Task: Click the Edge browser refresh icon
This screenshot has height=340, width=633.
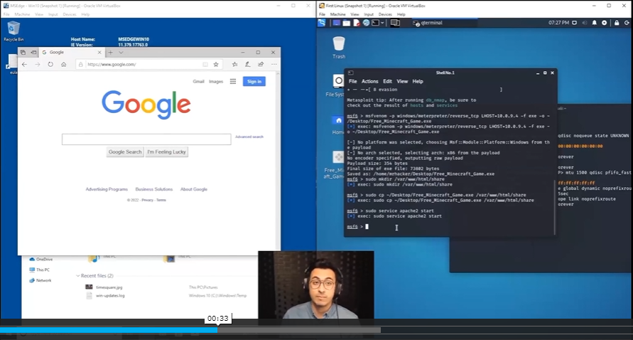Action: click(x=50, y=65)
